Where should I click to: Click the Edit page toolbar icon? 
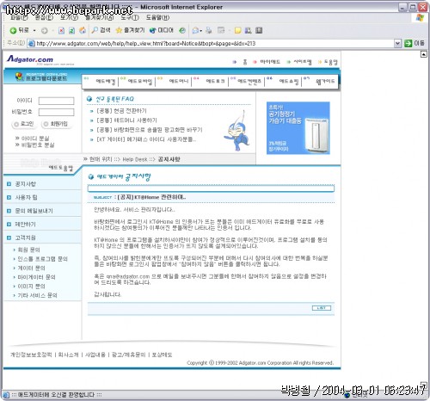[x=221, y=30]
